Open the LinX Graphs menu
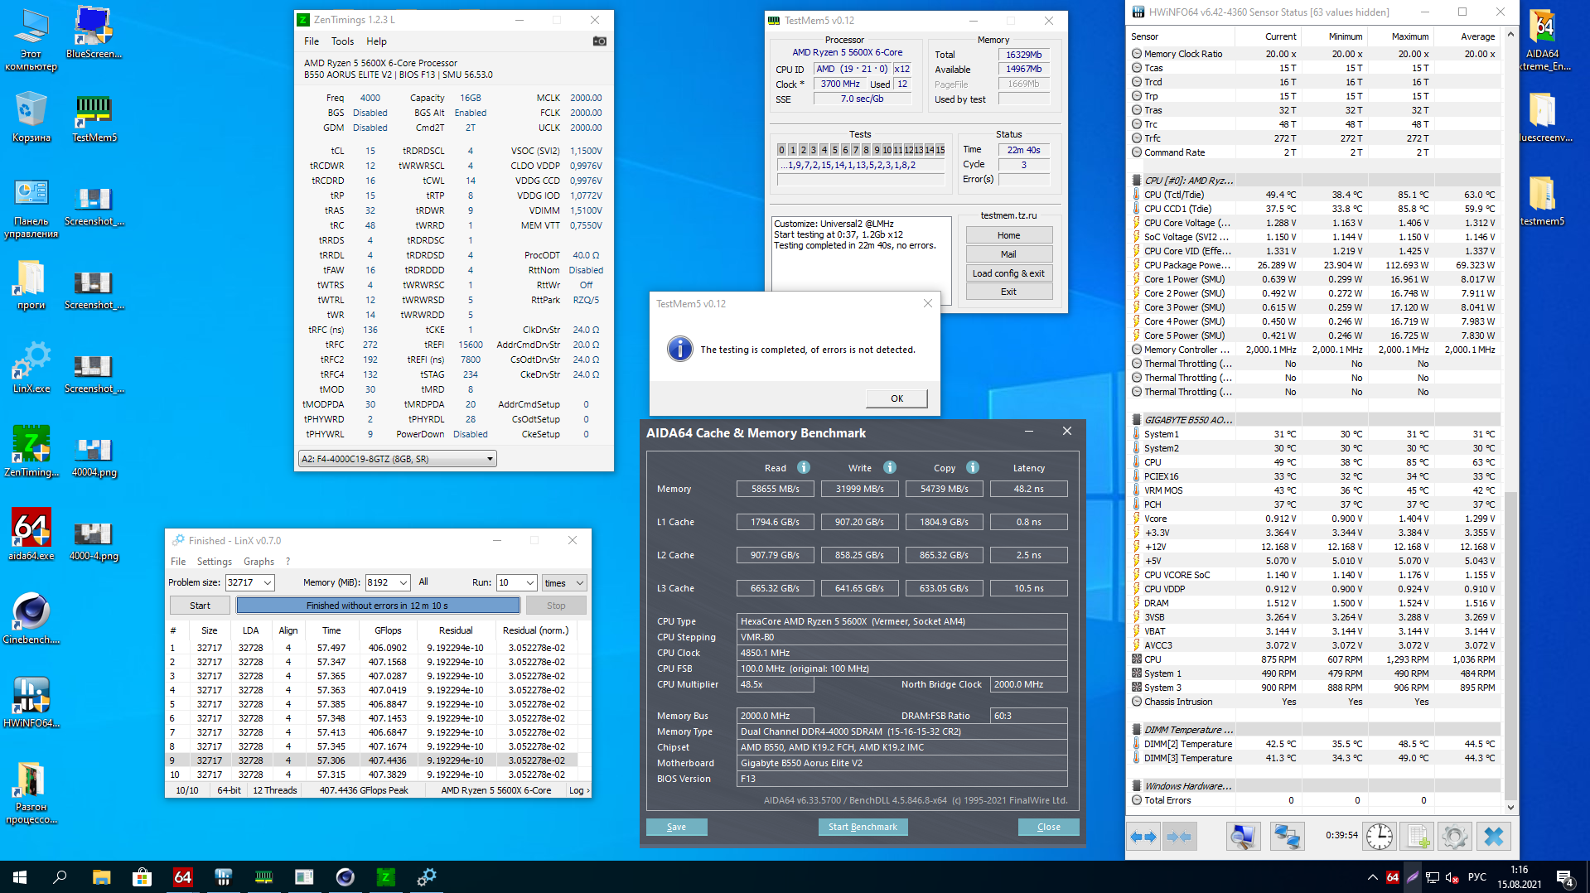This screenshot has width=1590, height=893. 259,562
